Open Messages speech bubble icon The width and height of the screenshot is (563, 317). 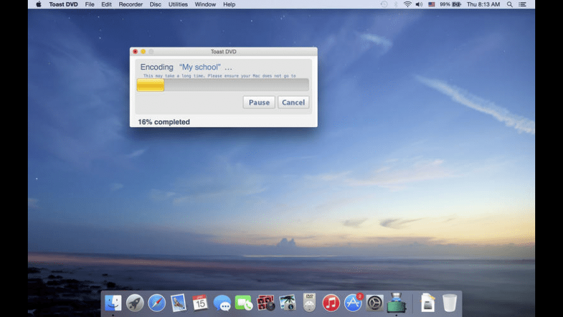pos(222,303)
